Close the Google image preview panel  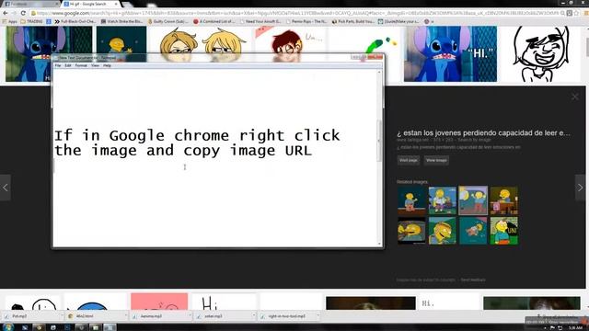point(575,97)
